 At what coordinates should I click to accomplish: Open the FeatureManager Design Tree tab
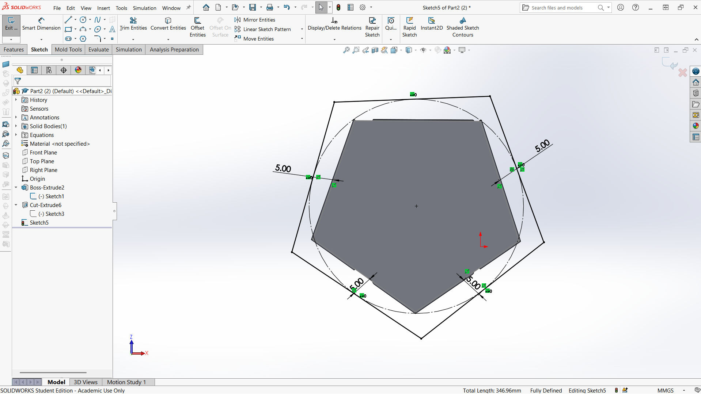click(20, 70)
